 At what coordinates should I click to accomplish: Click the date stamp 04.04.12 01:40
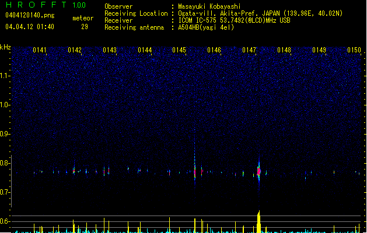30,27
